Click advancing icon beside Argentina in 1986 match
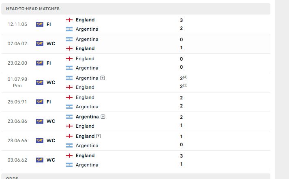The image size is (289, 179). pos(103,117)
